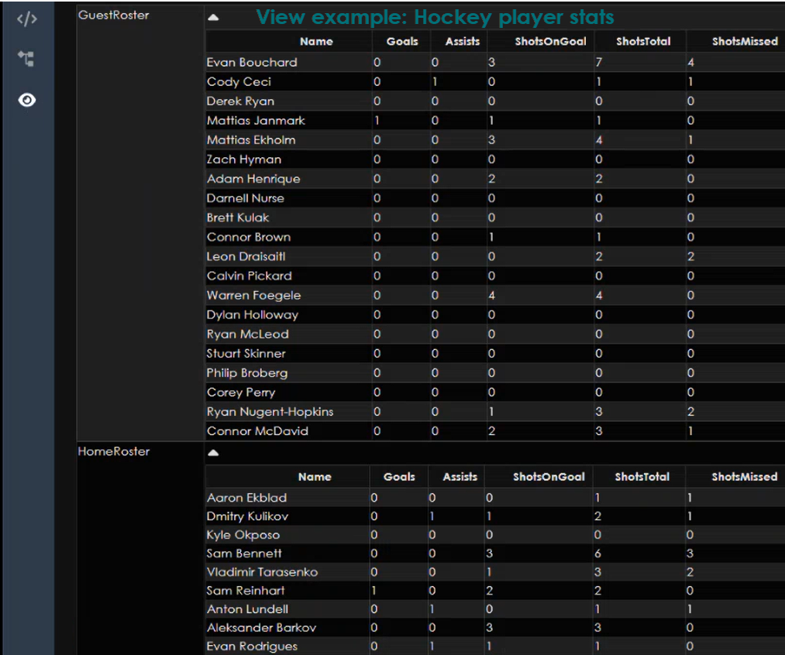785x655 pixels.
Task: Sort GuestRoster table by Goals column header
Action: click(x=401, y=42)
